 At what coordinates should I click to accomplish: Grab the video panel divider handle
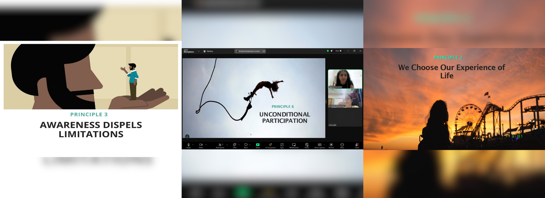point(326,102)
